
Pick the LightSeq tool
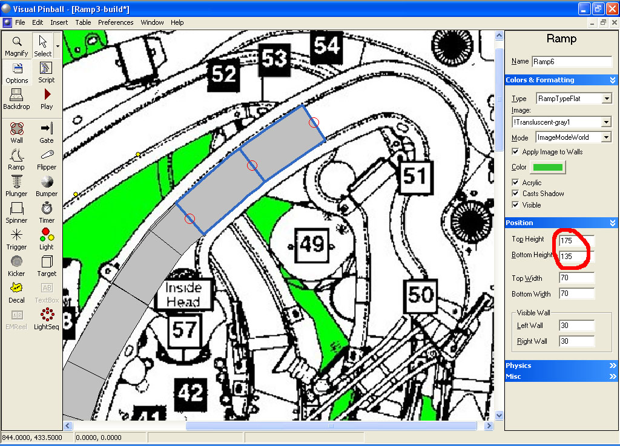(x=47, y=318)
